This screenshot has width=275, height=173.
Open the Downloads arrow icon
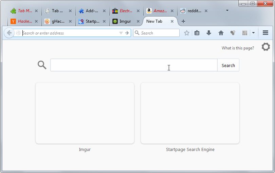click(209, 33)
